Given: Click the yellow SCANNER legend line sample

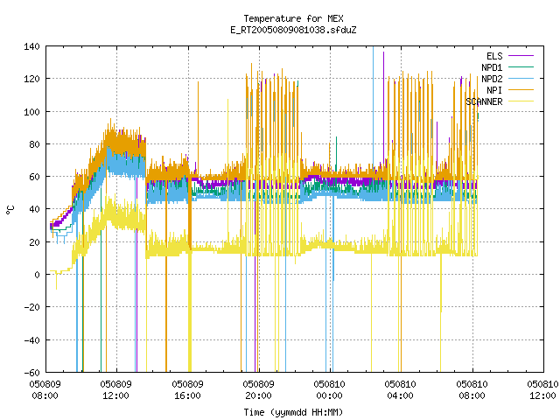Looking at the screenshot, I should 521,101.
